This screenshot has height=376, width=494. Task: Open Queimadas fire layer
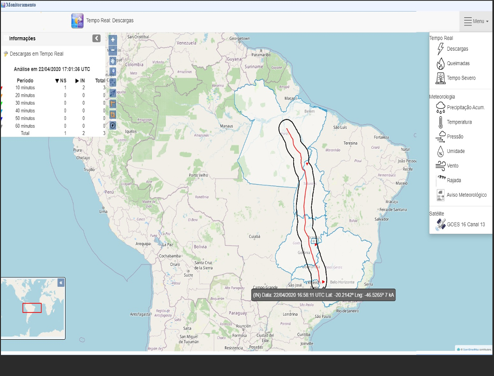point(458,63)
